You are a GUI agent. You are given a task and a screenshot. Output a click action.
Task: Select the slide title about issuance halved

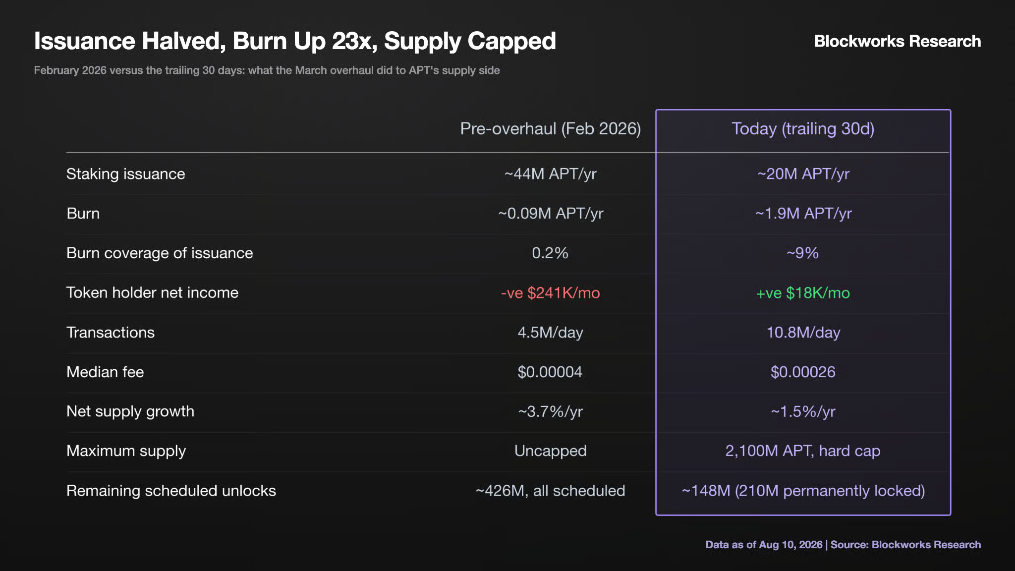point(295,41)
